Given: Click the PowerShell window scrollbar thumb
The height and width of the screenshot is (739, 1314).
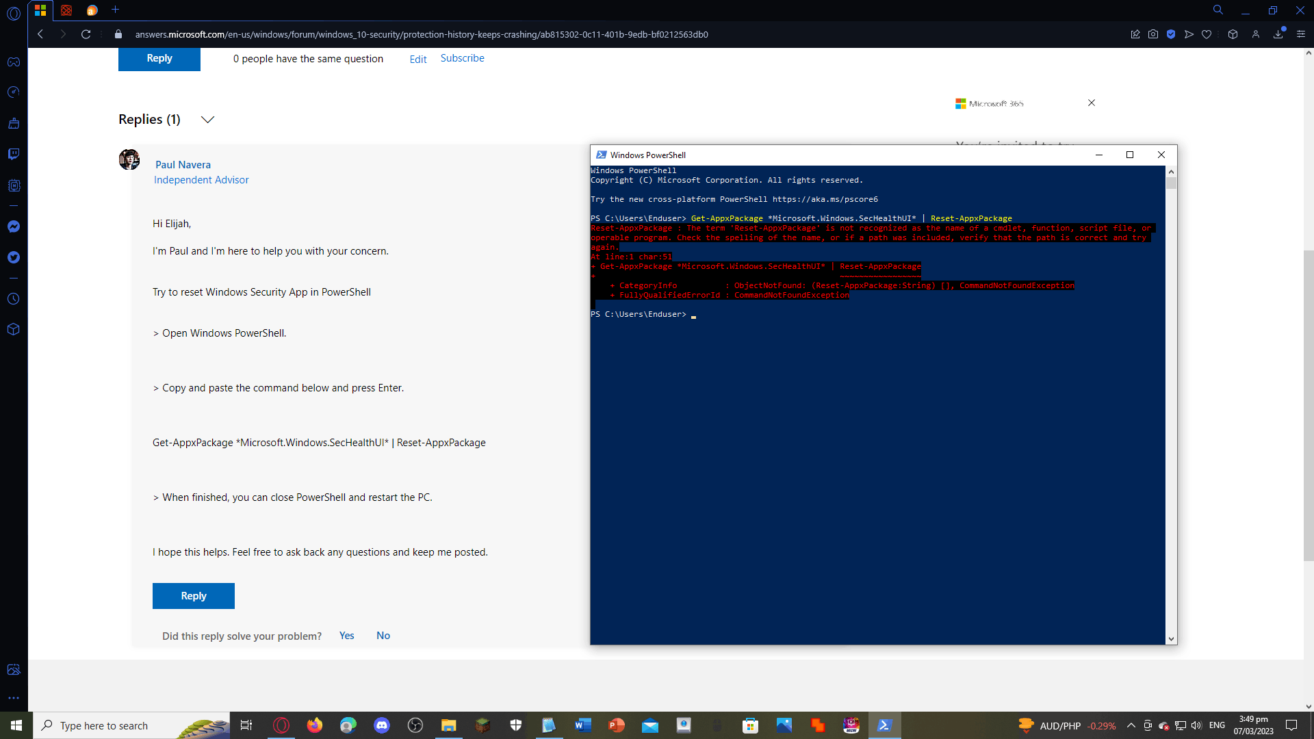Looking at the screenshot, I should [1171, 183].
